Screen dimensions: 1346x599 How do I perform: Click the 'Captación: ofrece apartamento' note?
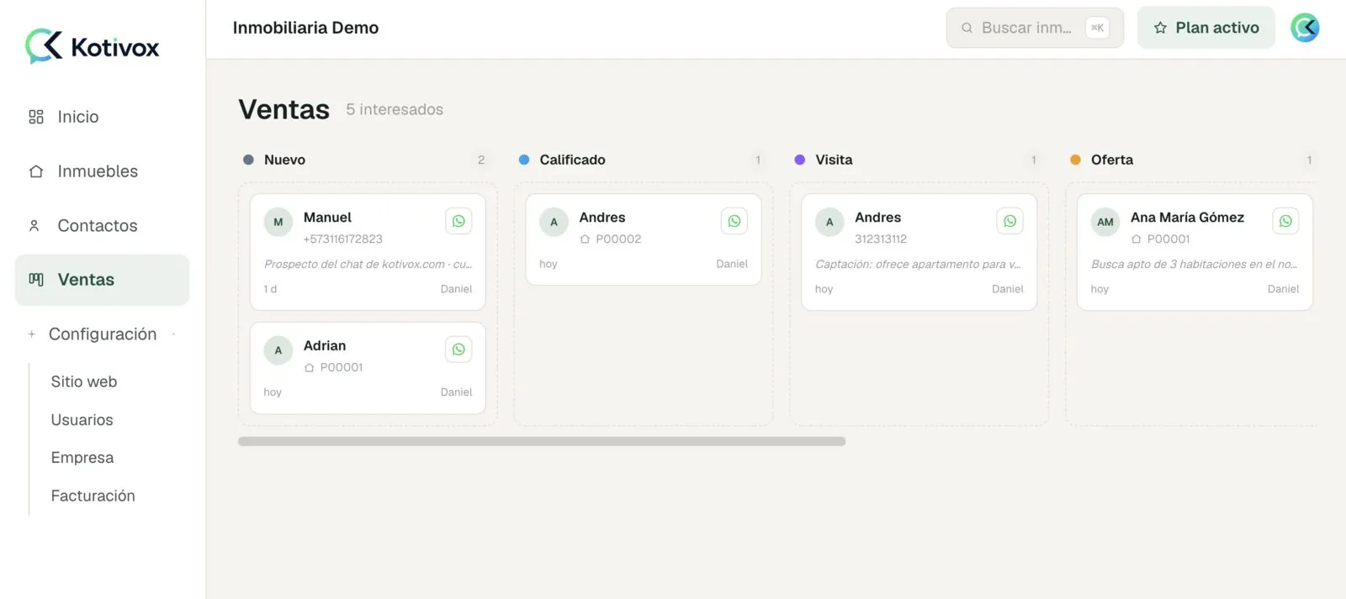pyautogui.click(x=918, y=264)
